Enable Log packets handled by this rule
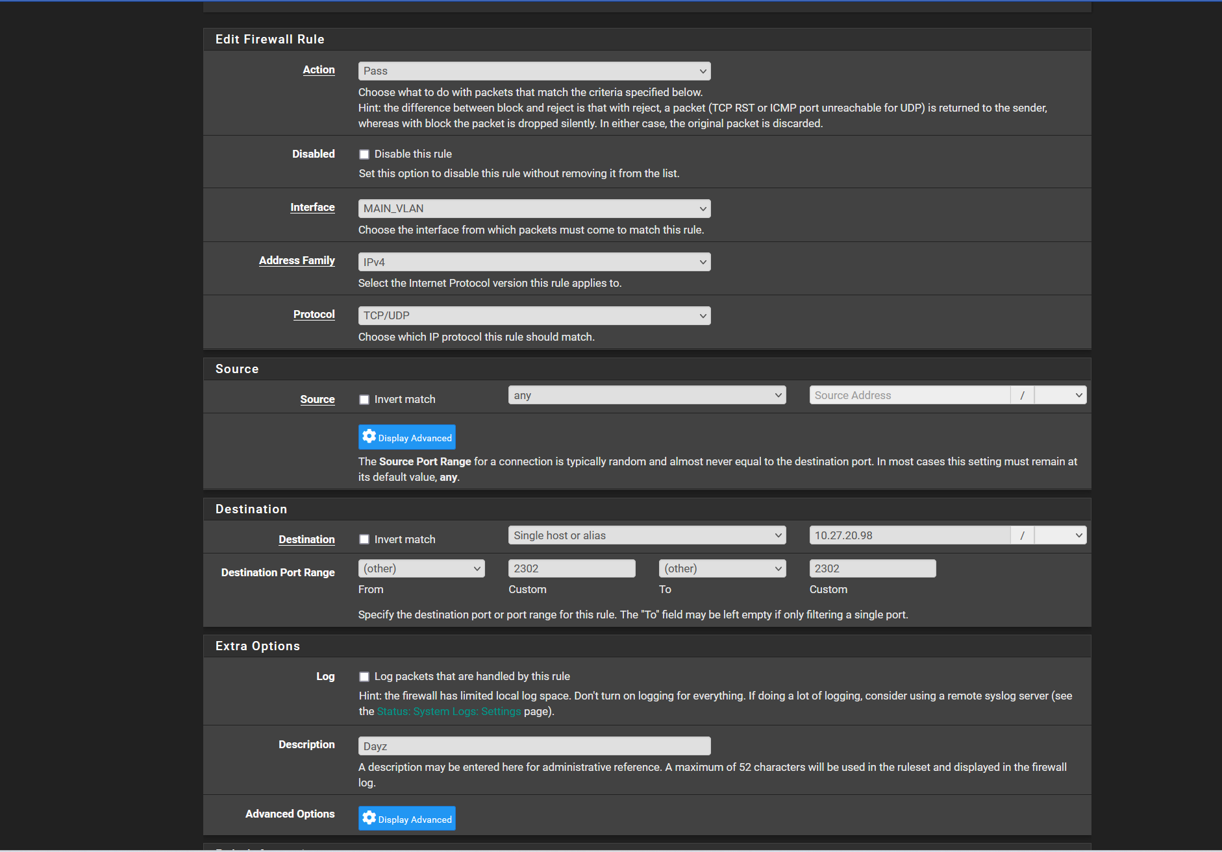Screen dimensions: 1222x852 point(364,677)
